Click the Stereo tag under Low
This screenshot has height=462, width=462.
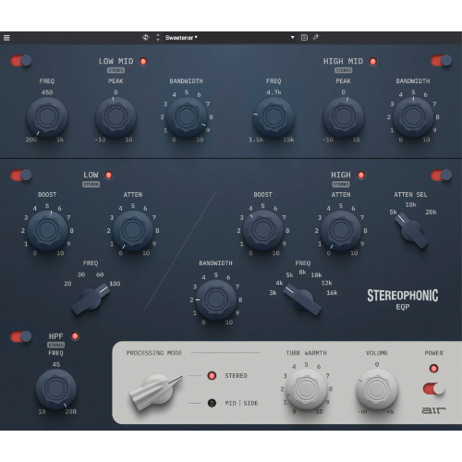click(91, 184)
